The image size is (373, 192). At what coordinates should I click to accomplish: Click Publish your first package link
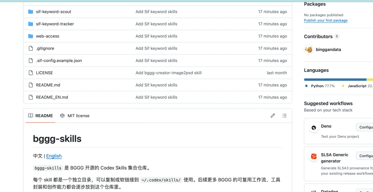coord(326,20)
